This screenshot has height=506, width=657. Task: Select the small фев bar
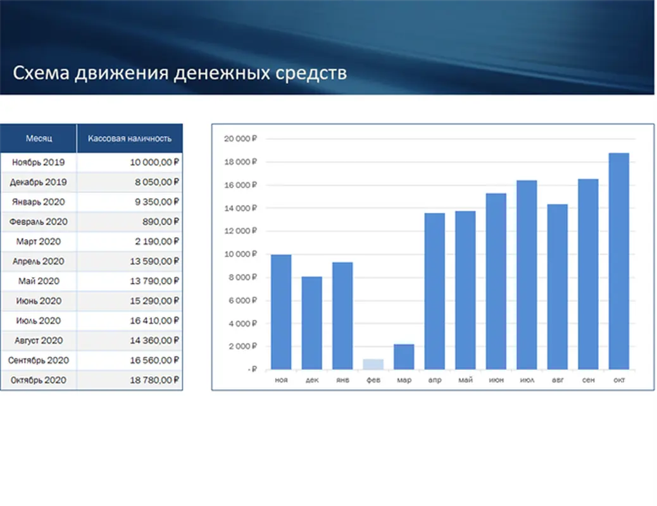tap(373, 364)
